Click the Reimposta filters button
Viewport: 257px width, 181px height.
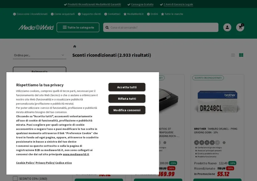tap(39, 70)
